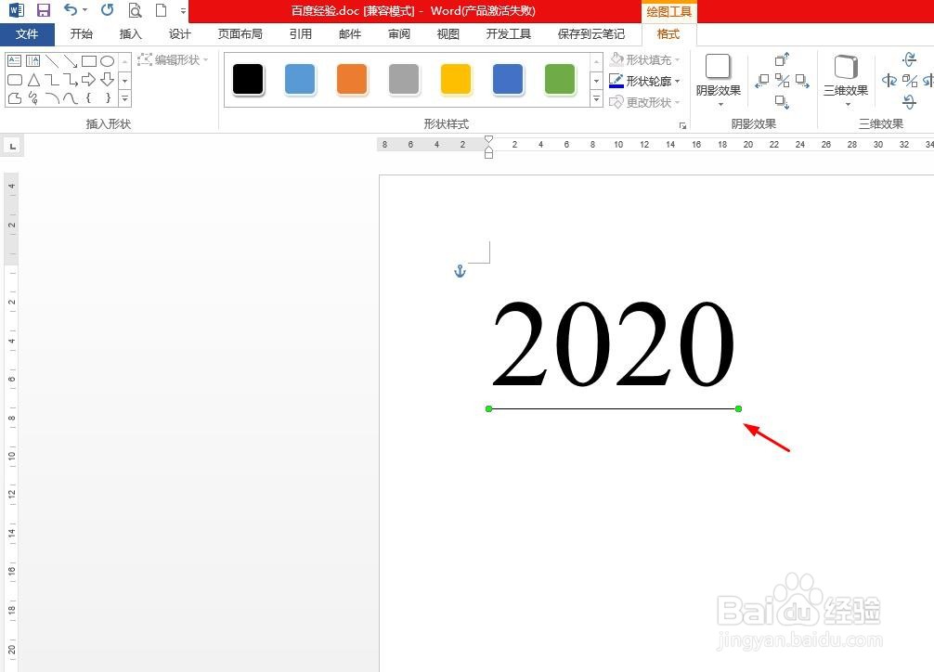Select the green handle at the line's right end
934x672 pixels.
point(738,408)
